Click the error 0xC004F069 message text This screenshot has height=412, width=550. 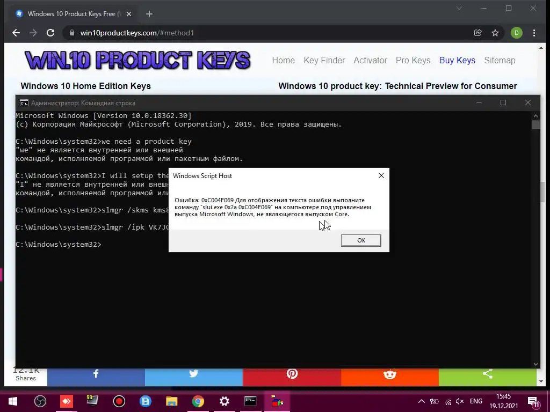tap(273, 207)
